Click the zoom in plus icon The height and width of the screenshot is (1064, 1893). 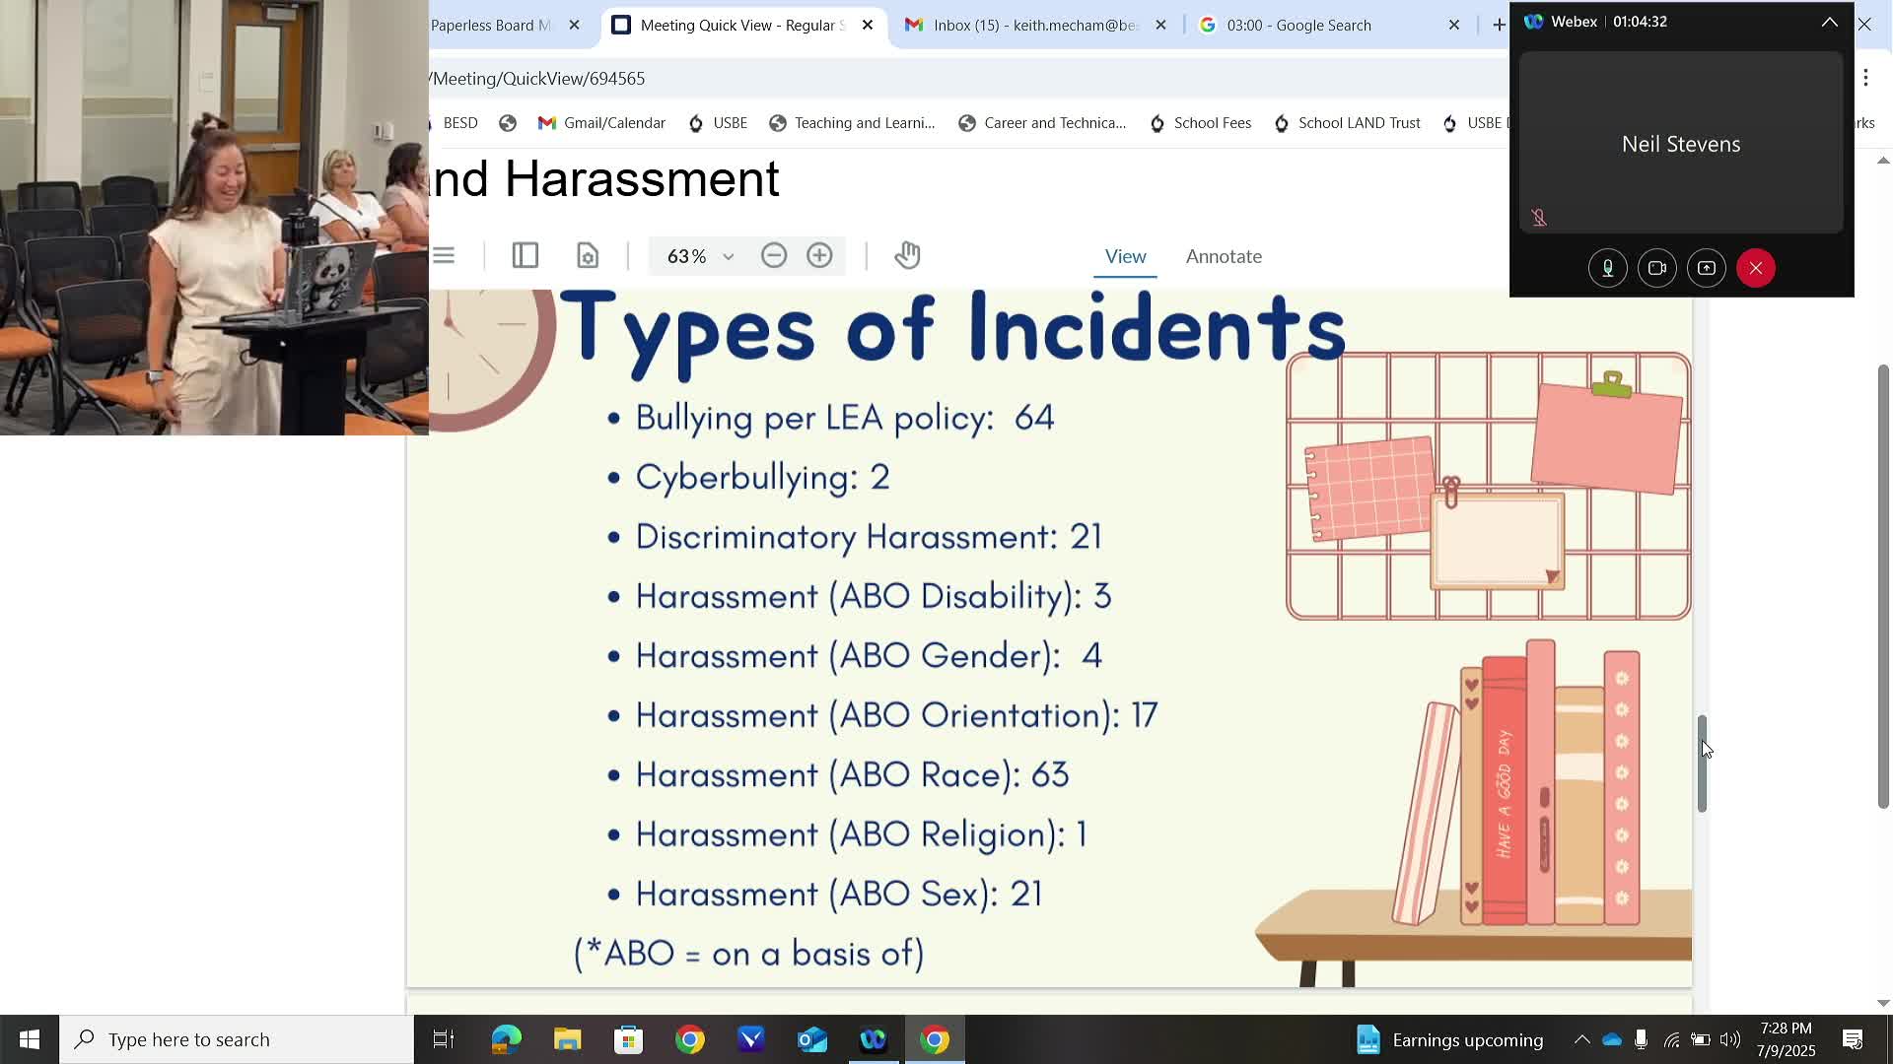819,256
